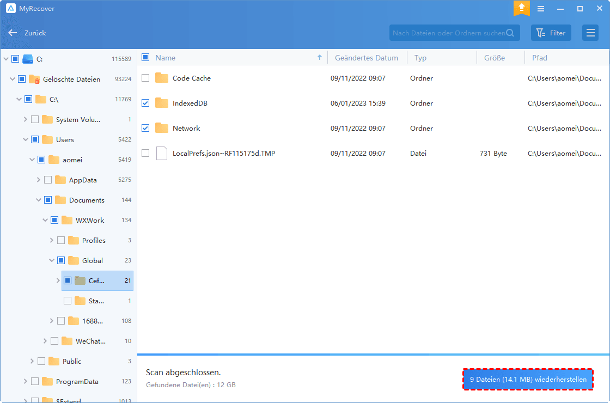Sort by Geändertes Datum column

[x=366, y=58]
